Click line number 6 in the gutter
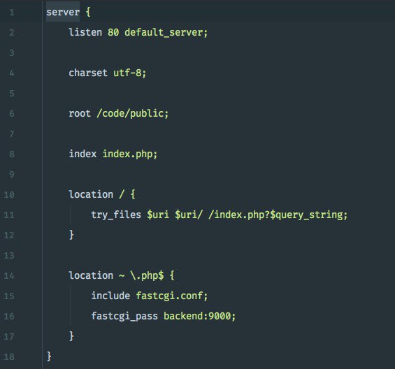395x369 pixels. (x=12, y=114)
